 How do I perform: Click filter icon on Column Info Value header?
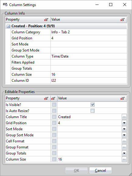tap(122, 20)
